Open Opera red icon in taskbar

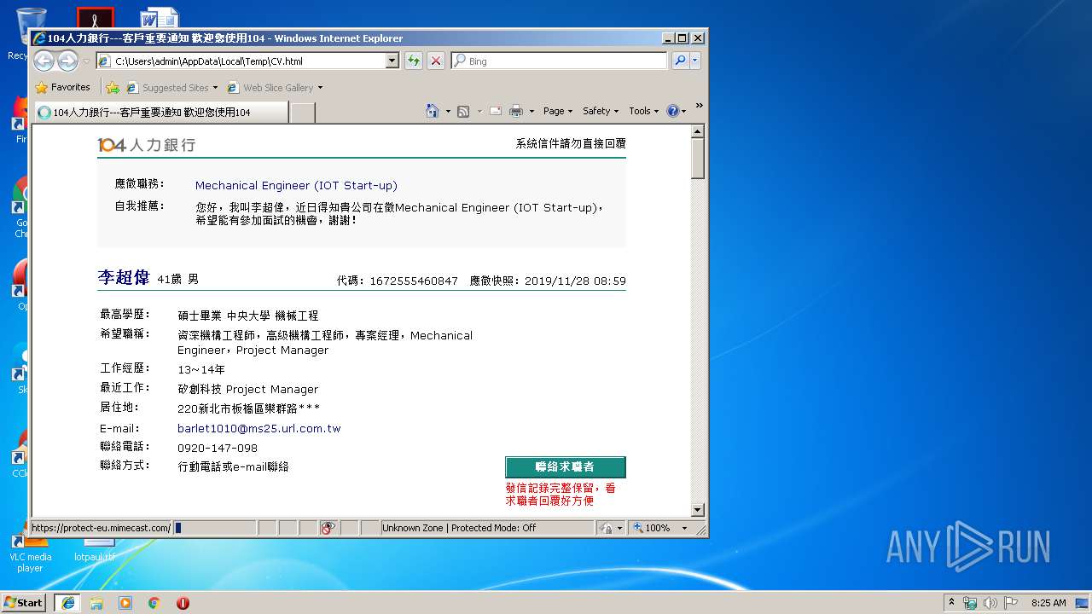click(183, 603)
